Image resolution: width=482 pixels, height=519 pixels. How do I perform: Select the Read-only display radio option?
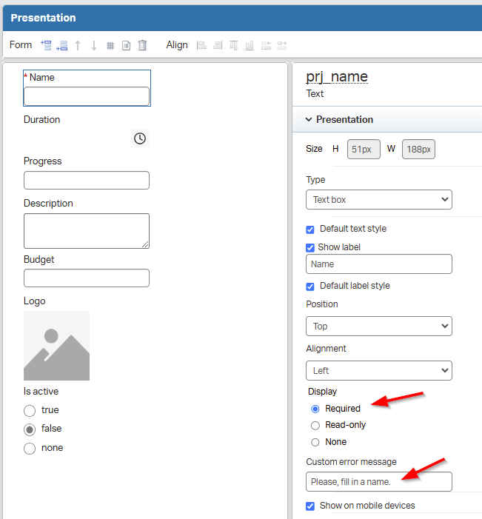(315, 425)
